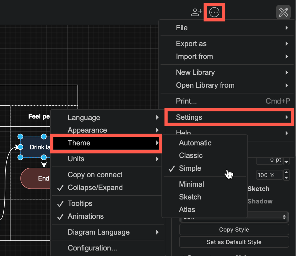Select the Atlas theme
The image size is (296, 256).
point(187,210)
